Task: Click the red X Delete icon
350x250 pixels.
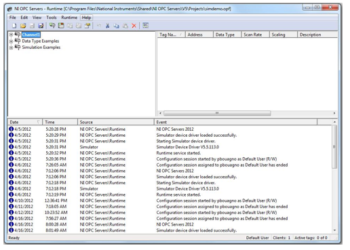Action: click(134, 26)
